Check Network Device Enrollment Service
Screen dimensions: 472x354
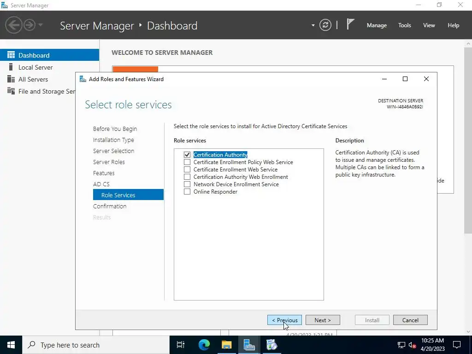click(x=187, y=184)
